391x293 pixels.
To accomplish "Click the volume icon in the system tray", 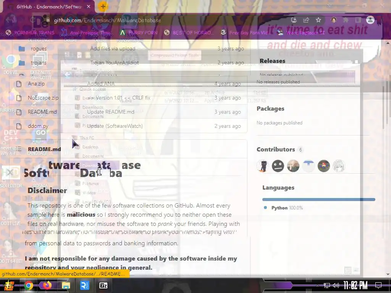I will (336, 285).
